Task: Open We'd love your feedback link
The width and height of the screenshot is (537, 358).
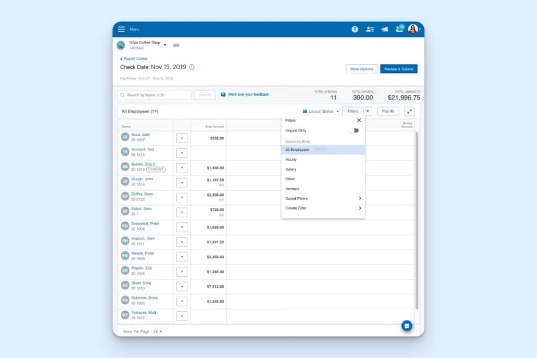Action: [x=249, y=94]
